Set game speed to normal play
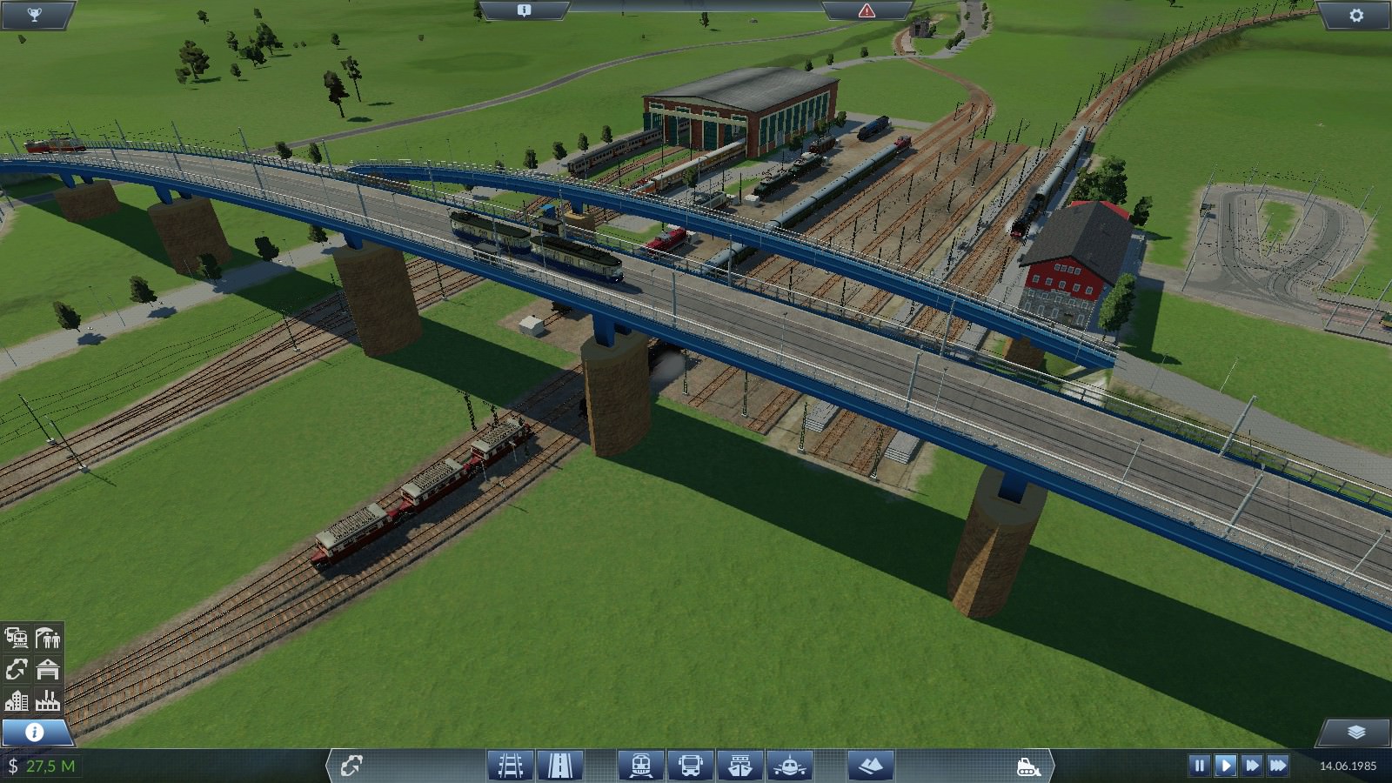1392x783 pixels. [1225, 766]
